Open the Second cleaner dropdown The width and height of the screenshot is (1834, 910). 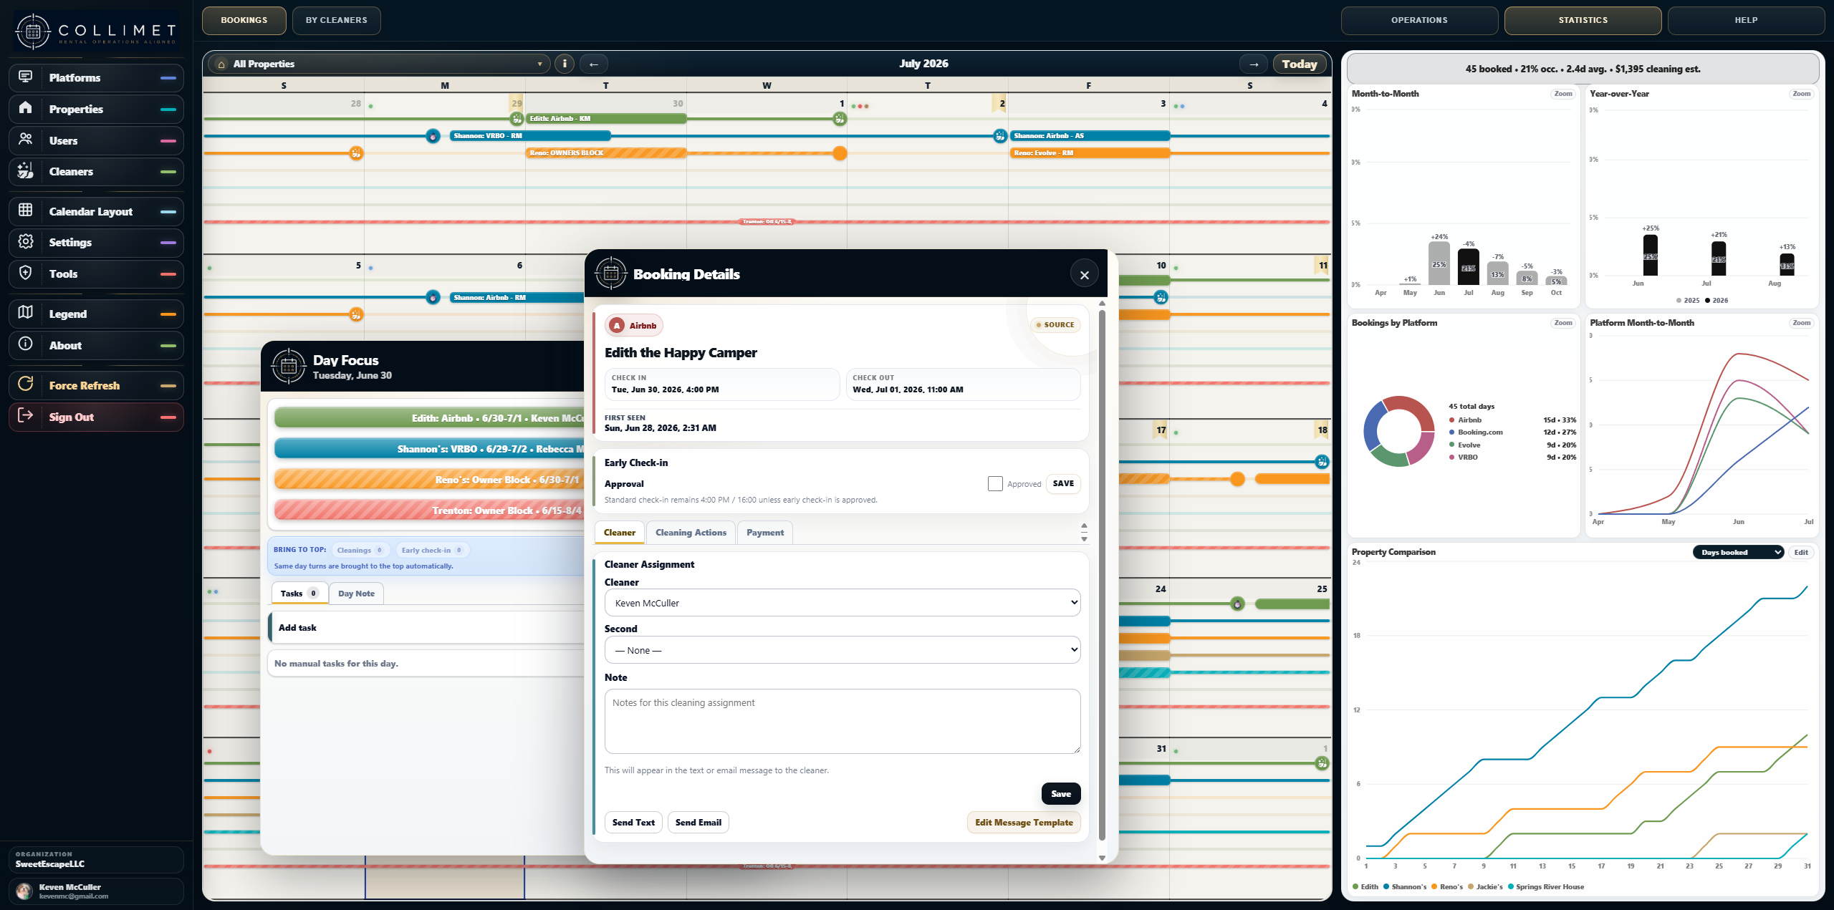tap(842, 650)
